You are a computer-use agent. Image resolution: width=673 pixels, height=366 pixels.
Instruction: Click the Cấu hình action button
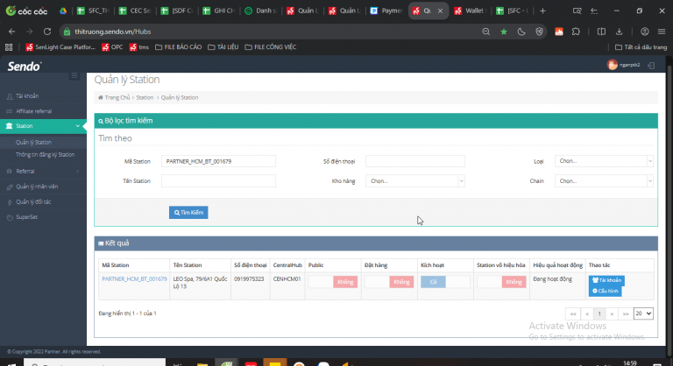[x=606, y=291]
